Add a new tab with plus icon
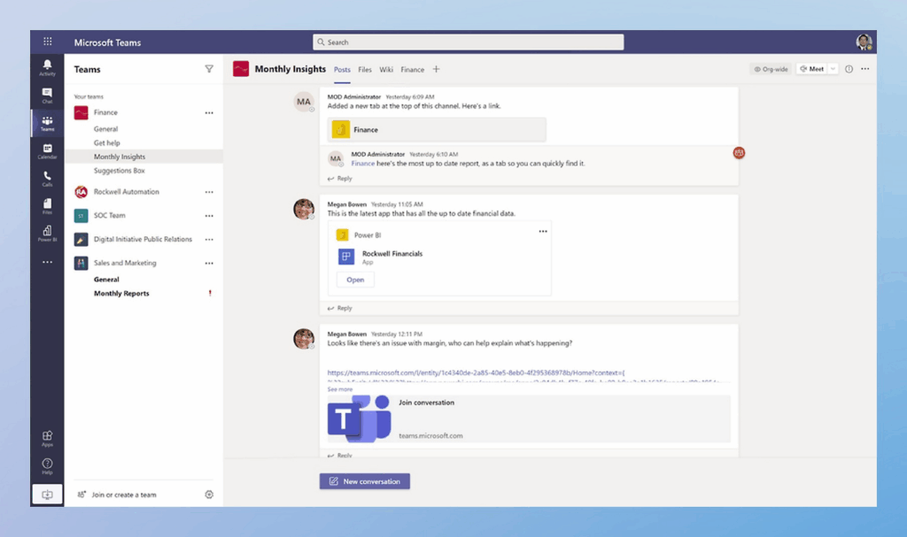Screen dimensions: 907x537 tap(436, 70)
